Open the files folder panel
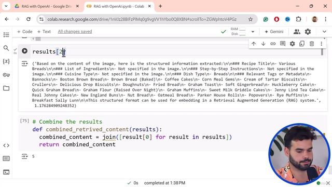332x187 pixels. pyautogui.click(x=6, y=88)
